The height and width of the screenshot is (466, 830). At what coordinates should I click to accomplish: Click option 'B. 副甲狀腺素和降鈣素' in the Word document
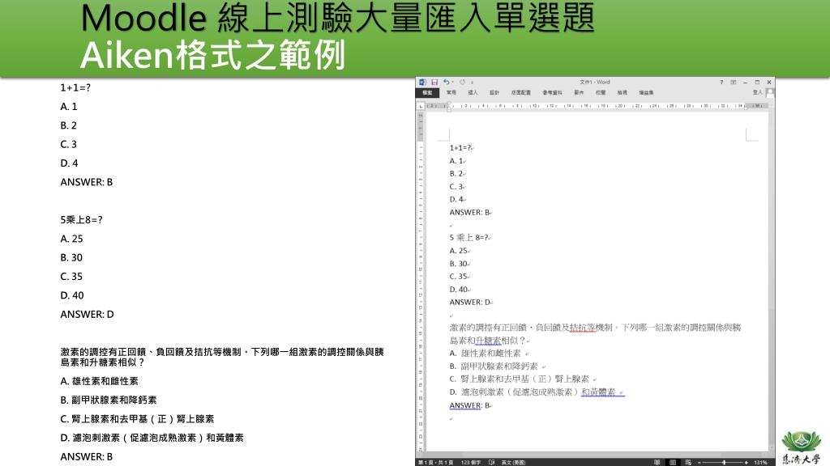tap(494, 366)
